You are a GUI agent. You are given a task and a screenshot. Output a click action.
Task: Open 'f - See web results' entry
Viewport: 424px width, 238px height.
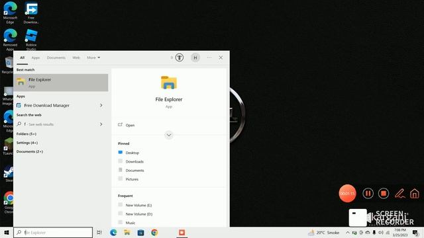(x=38, y=124)
